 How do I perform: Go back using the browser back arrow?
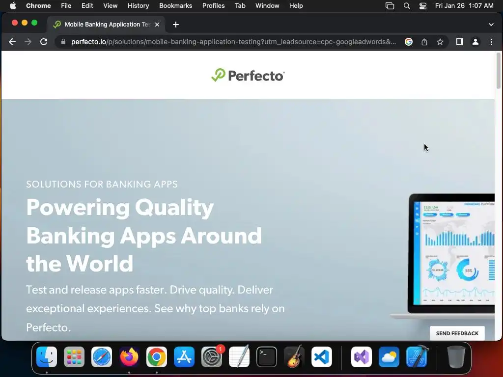point(12,42)
